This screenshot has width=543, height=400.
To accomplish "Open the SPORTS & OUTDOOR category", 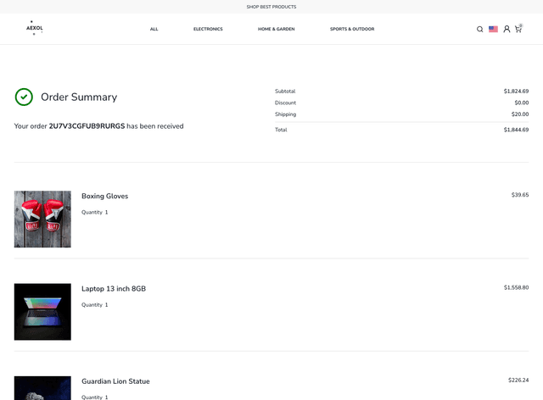I will [352, 29].
